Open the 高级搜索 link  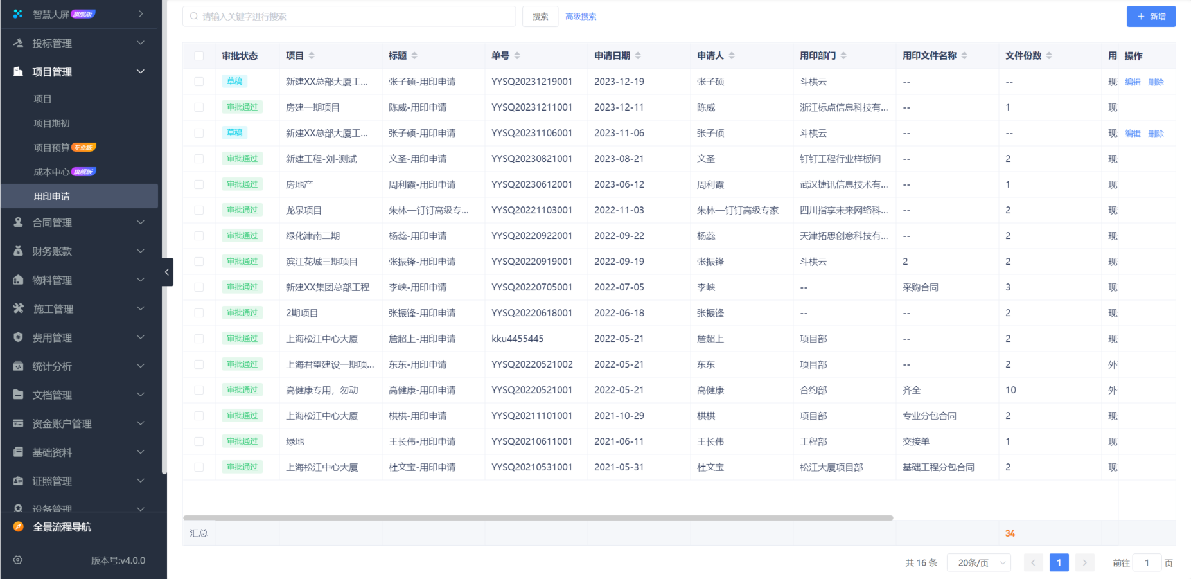tap(580, 16)
